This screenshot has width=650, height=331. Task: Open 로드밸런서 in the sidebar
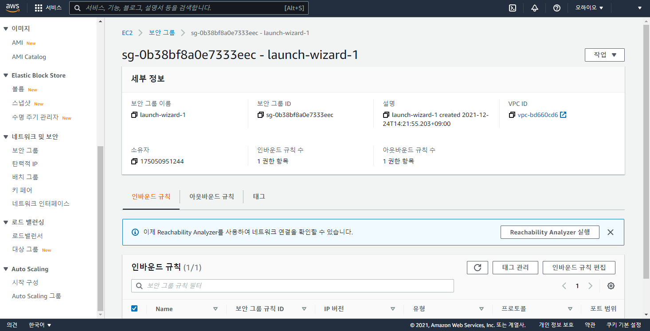[27, 236]
